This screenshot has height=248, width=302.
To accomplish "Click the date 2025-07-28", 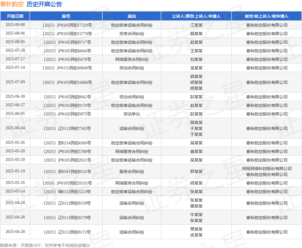I will [x=15, y=50].
